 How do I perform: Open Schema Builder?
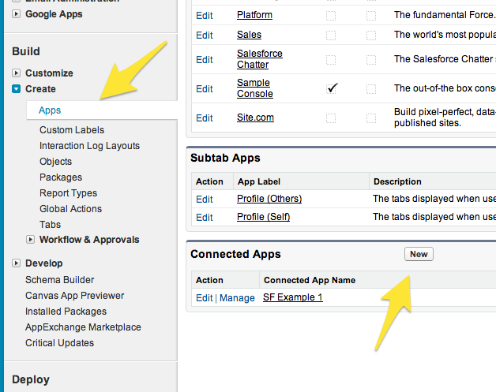coord(60,280)
